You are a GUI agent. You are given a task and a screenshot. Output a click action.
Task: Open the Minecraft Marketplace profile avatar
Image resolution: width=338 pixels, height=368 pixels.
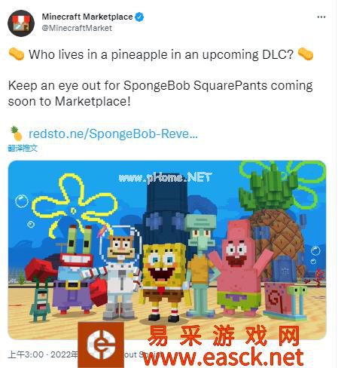click(x=21, y=23)
